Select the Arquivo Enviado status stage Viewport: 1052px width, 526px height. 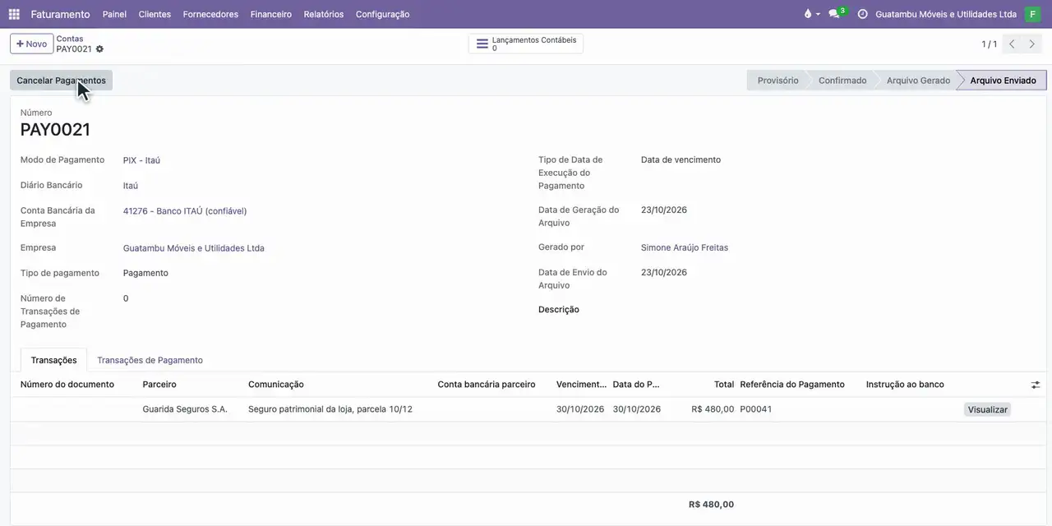tap(1003, 81)
